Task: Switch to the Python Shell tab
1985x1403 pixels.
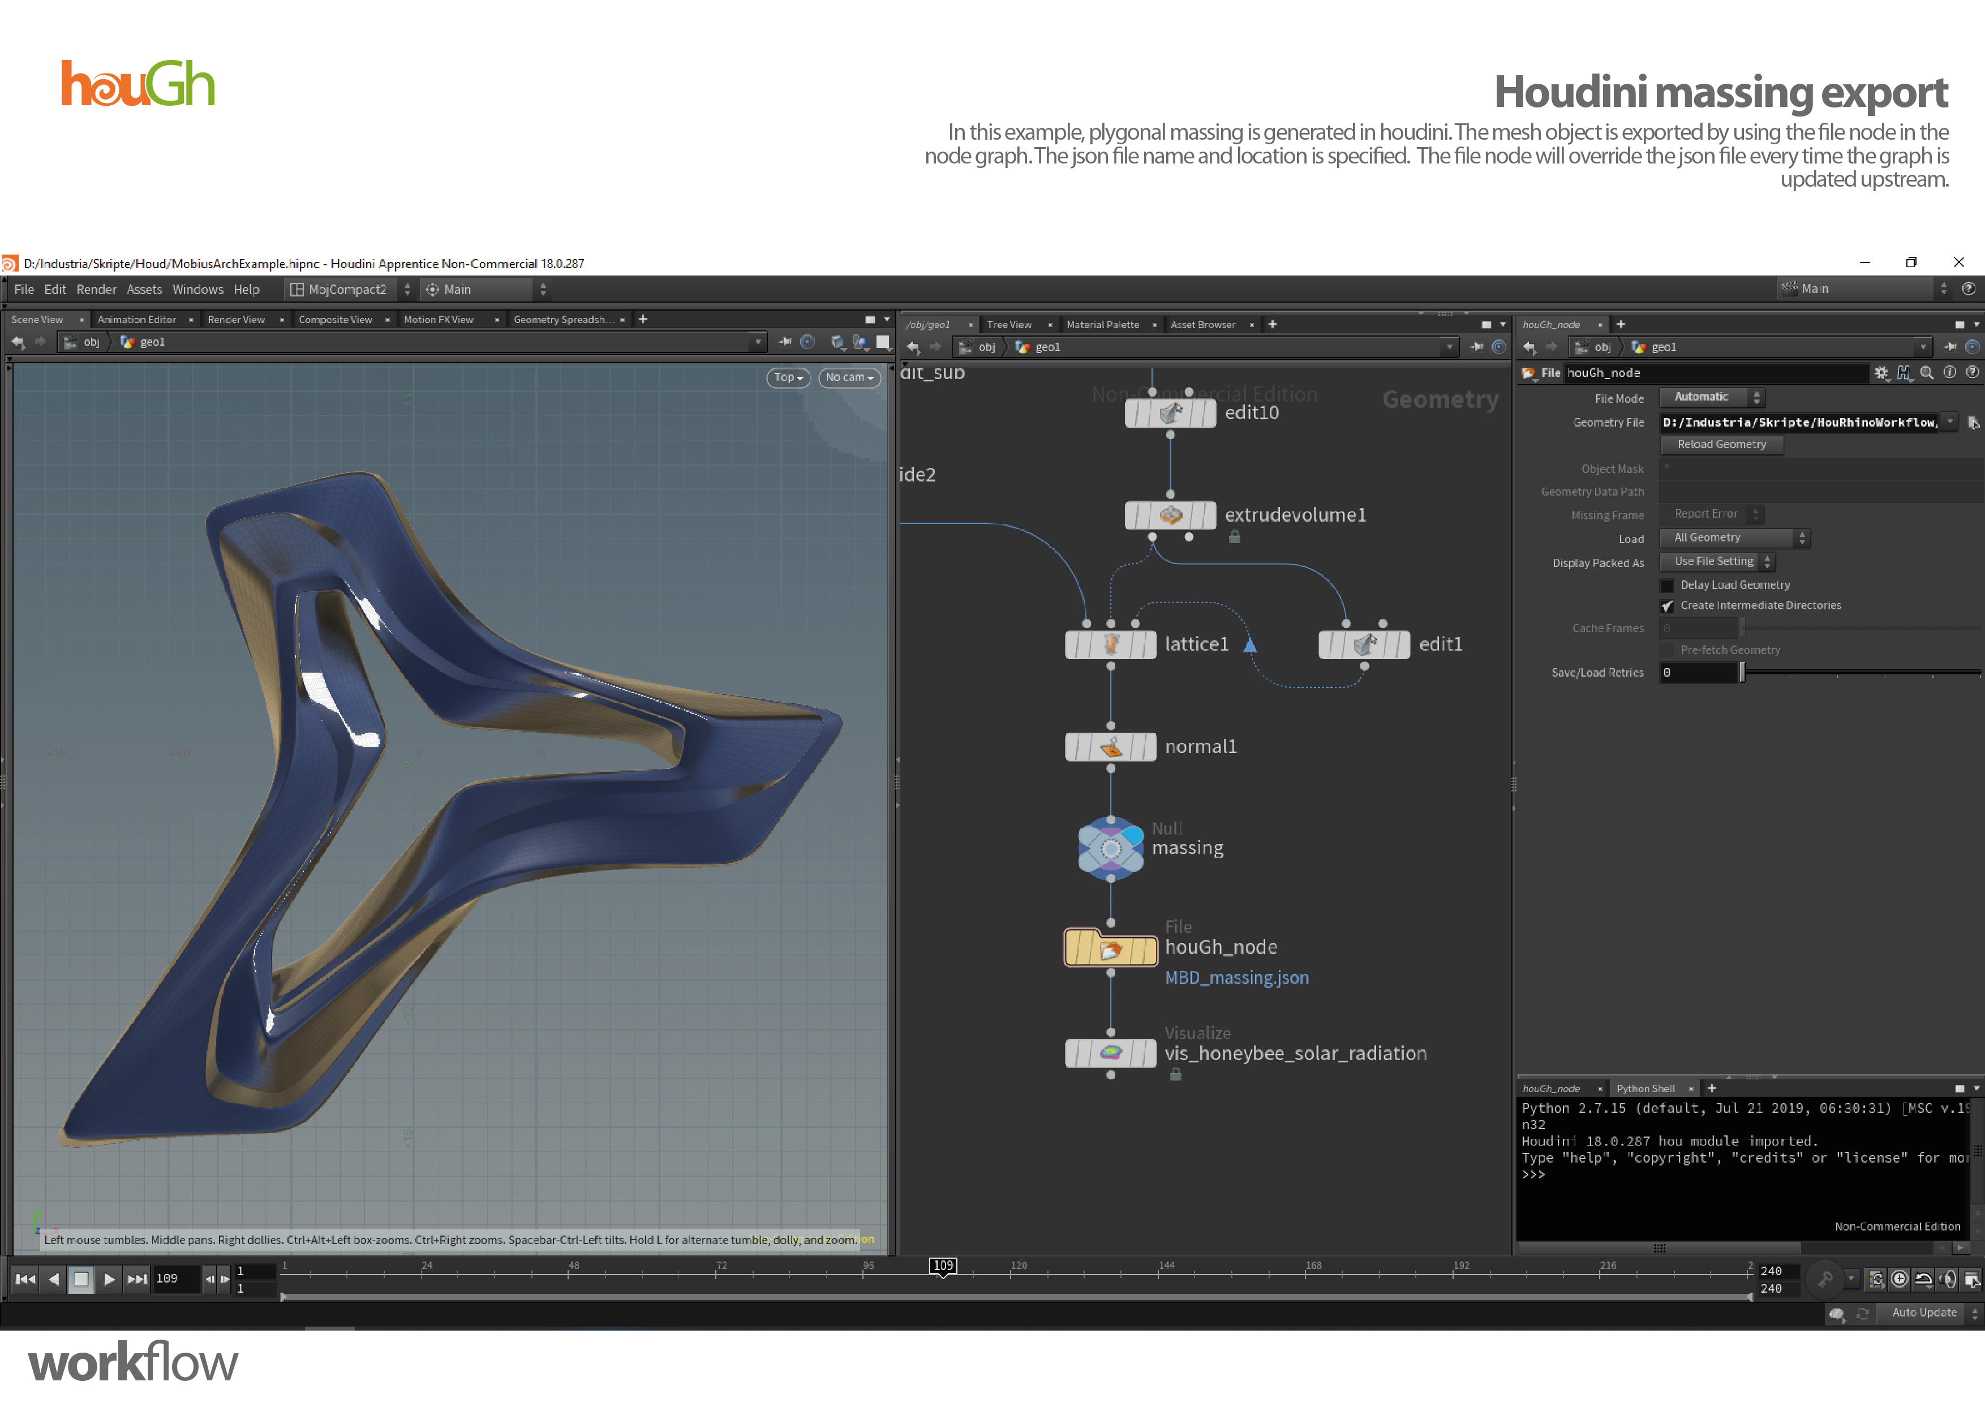Action: tap(1646, 1089)
